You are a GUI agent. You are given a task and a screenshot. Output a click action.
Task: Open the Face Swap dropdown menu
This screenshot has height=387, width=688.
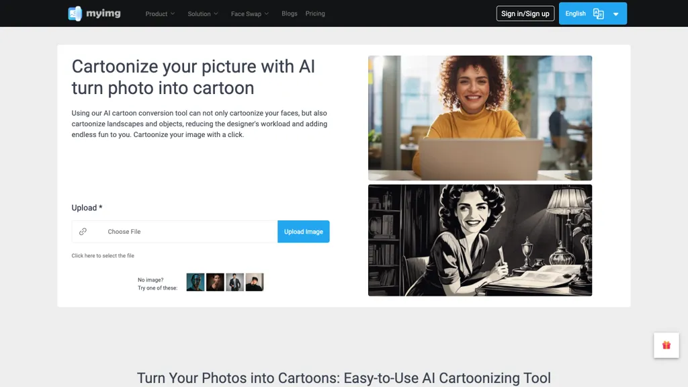click(x=250, y=13)
